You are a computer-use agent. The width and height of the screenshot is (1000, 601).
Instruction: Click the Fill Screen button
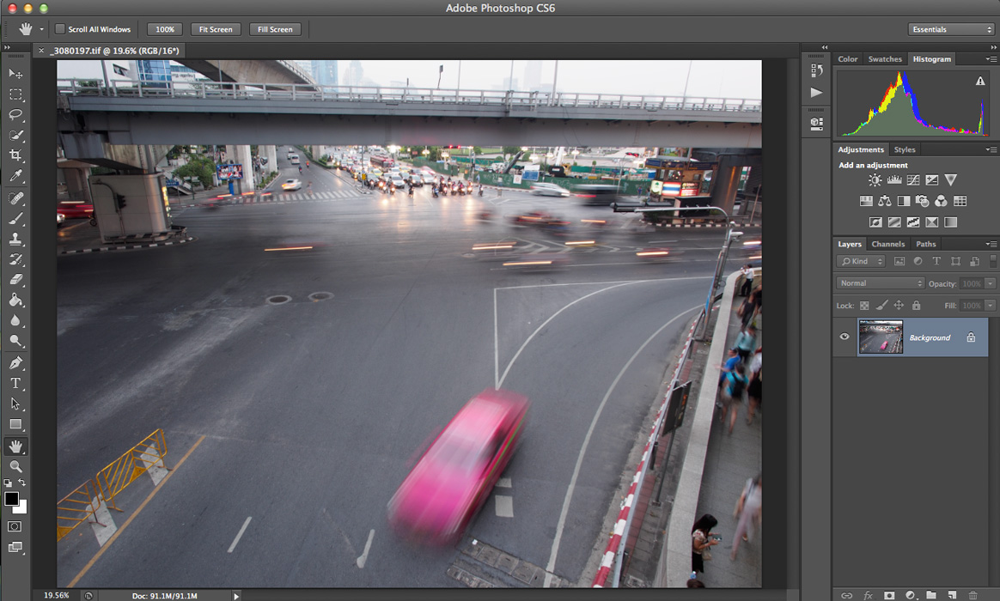click(275, 29)
